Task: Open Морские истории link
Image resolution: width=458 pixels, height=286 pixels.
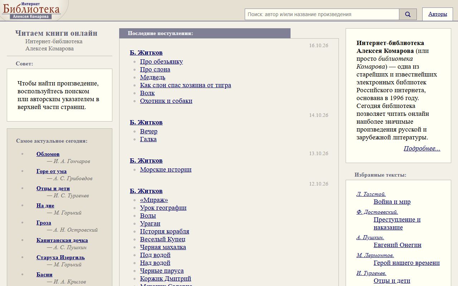Action: pos(166,169)
